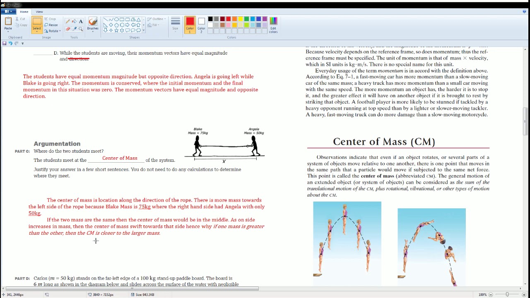Click the Cut scissors button
The height and width of the screenshot is (298, 530).
(20, 19)
